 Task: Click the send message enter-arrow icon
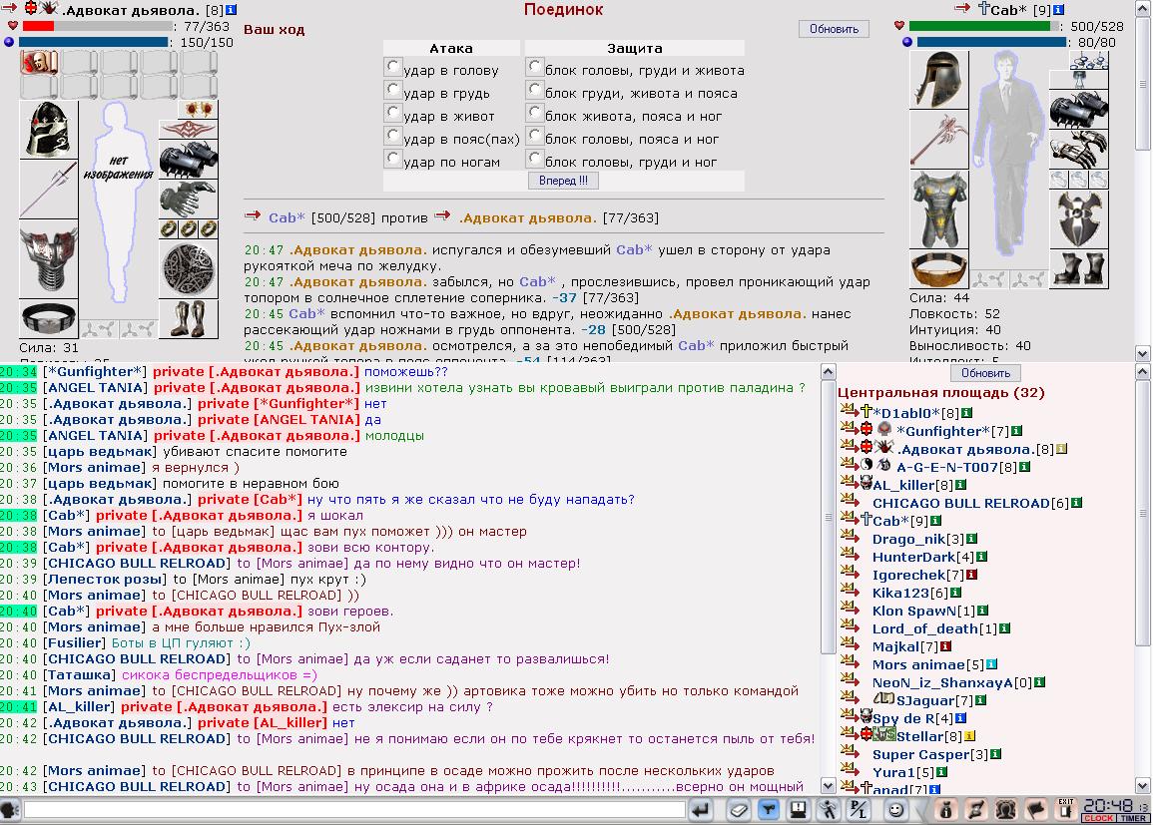tap(702, 810)
